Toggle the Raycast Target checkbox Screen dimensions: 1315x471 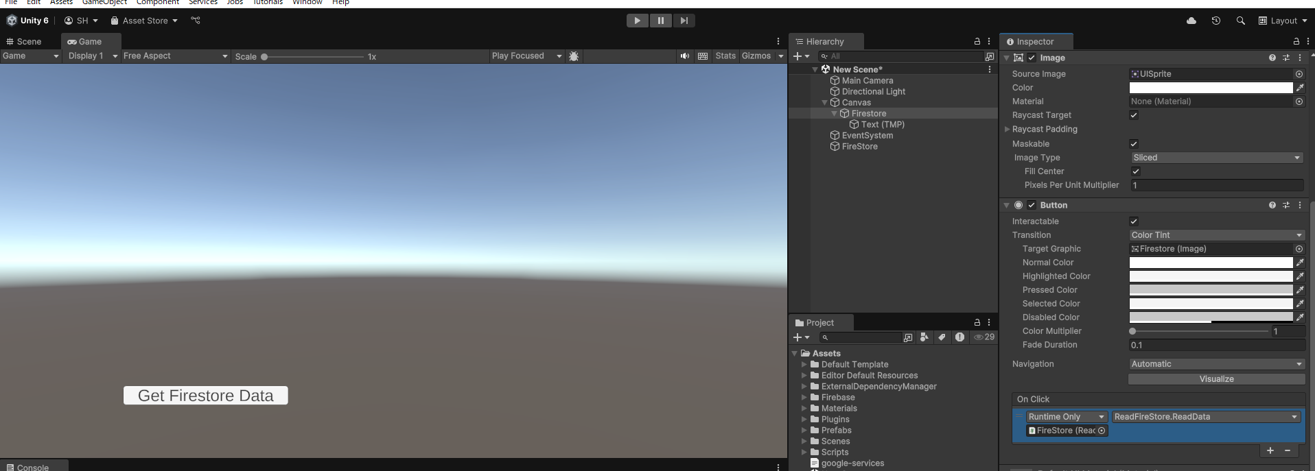1134,115
